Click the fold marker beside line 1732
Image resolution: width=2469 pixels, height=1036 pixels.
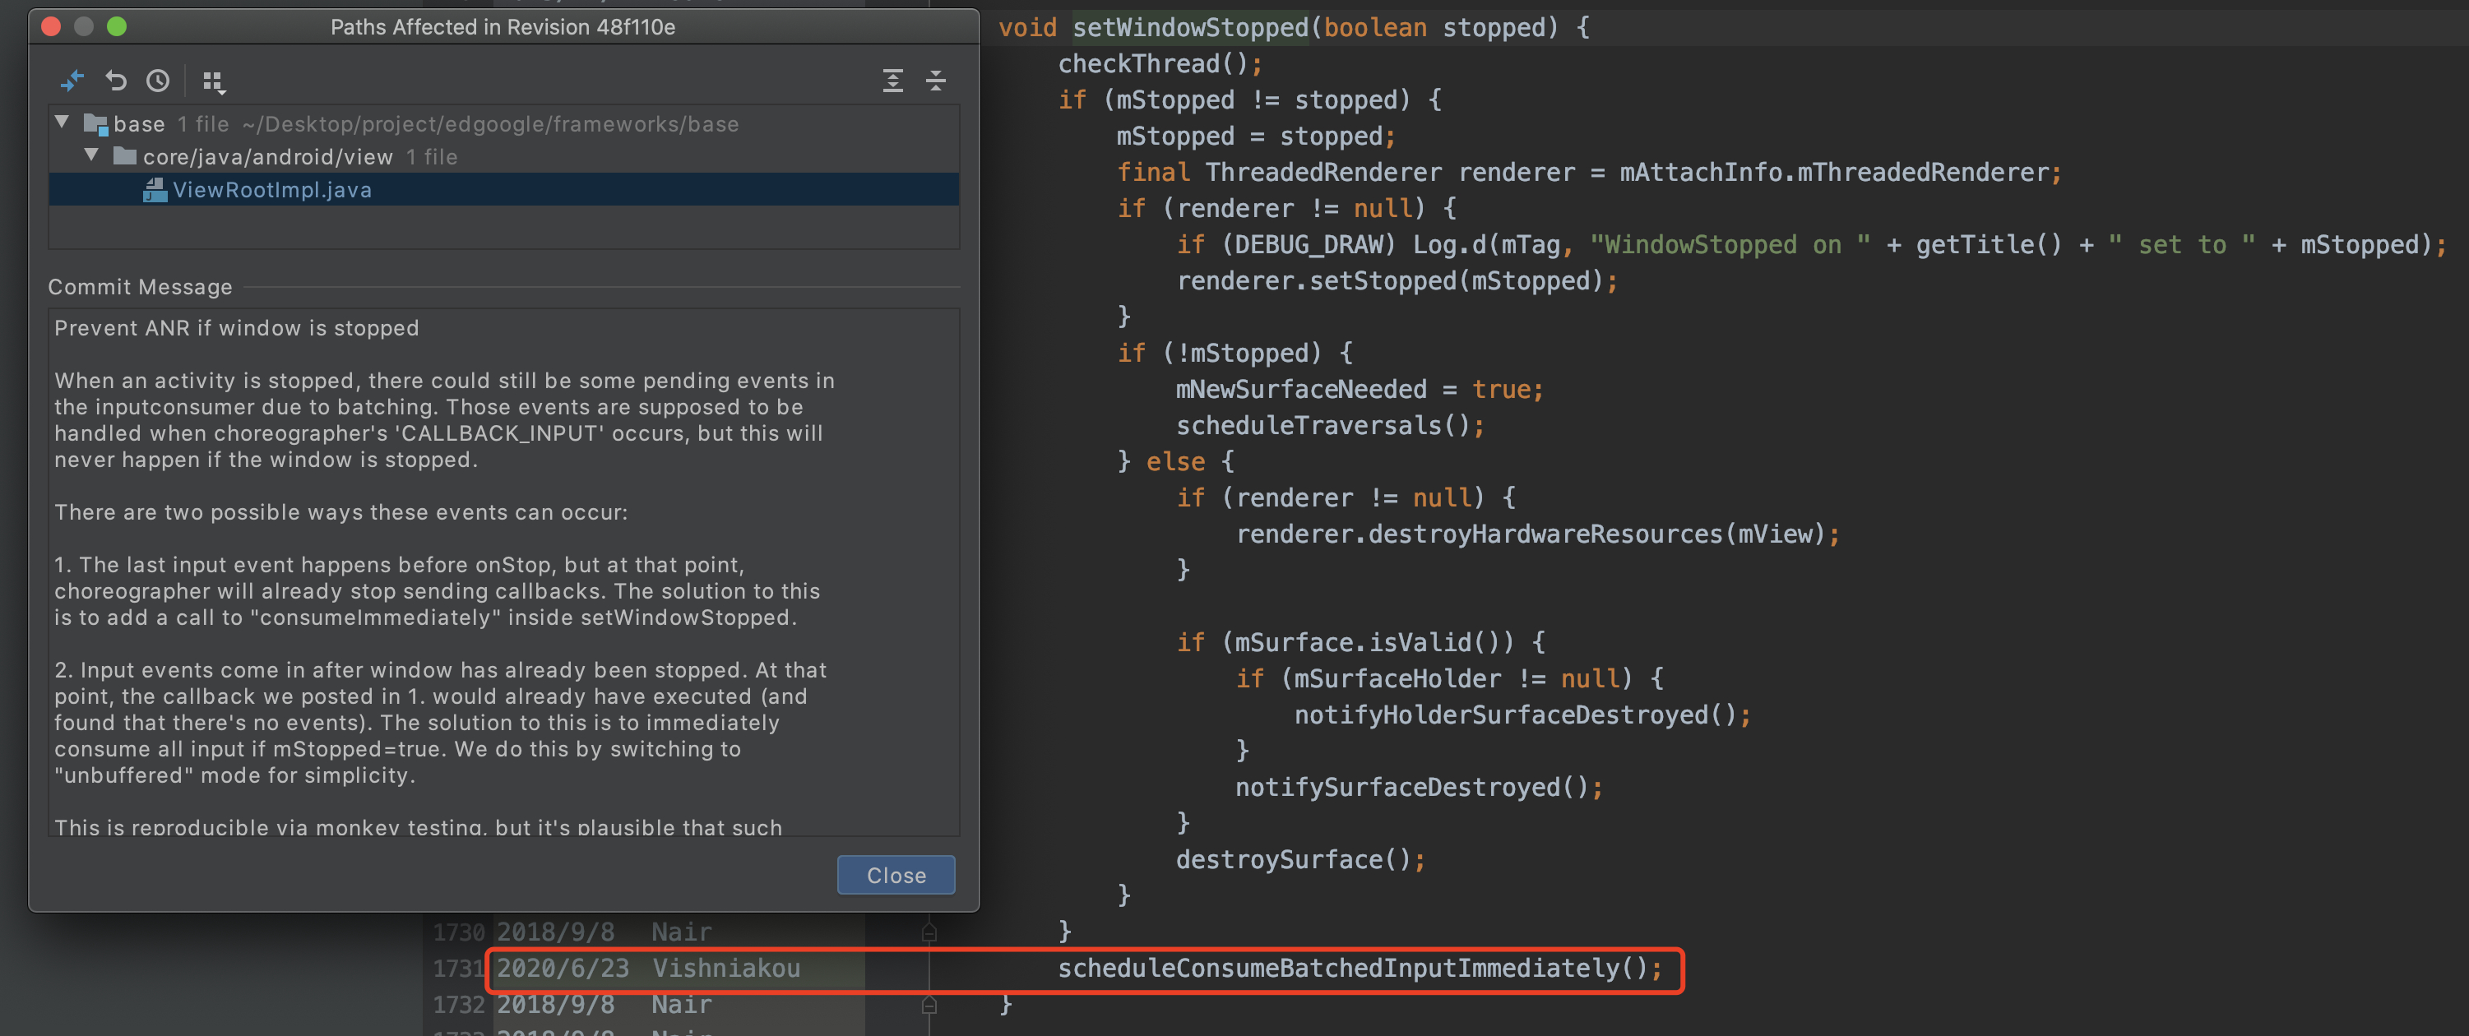point(929,1005)
